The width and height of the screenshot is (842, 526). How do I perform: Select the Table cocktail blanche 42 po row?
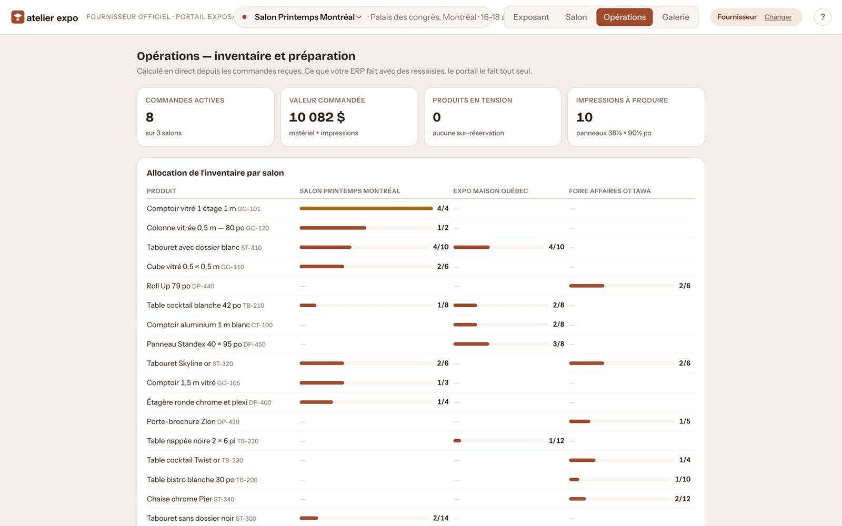pos(420,305)
